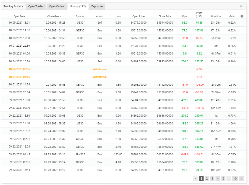Click close date 09.27.2021 22:51
Screen dimensions: 249x185
(x=55, y=108)
